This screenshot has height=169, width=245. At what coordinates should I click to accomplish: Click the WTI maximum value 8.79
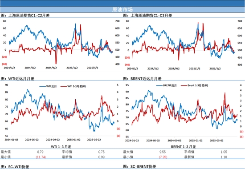click(x=40, y=152)
